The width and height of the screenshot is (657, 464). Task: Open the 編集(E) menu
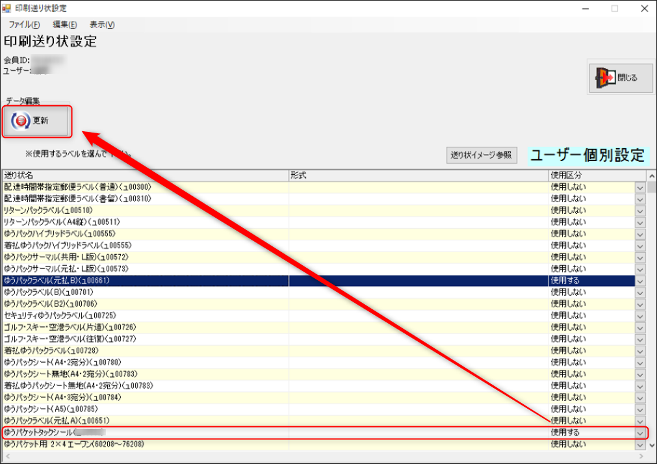click(x=64, y=25)
